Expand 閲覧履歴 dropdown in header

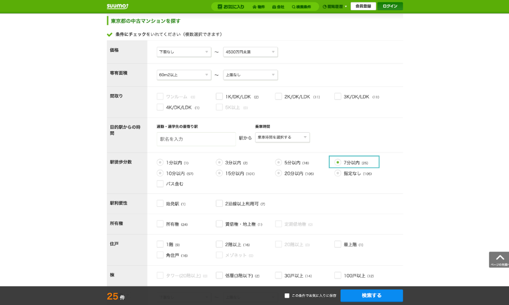[x=335, y=7]
